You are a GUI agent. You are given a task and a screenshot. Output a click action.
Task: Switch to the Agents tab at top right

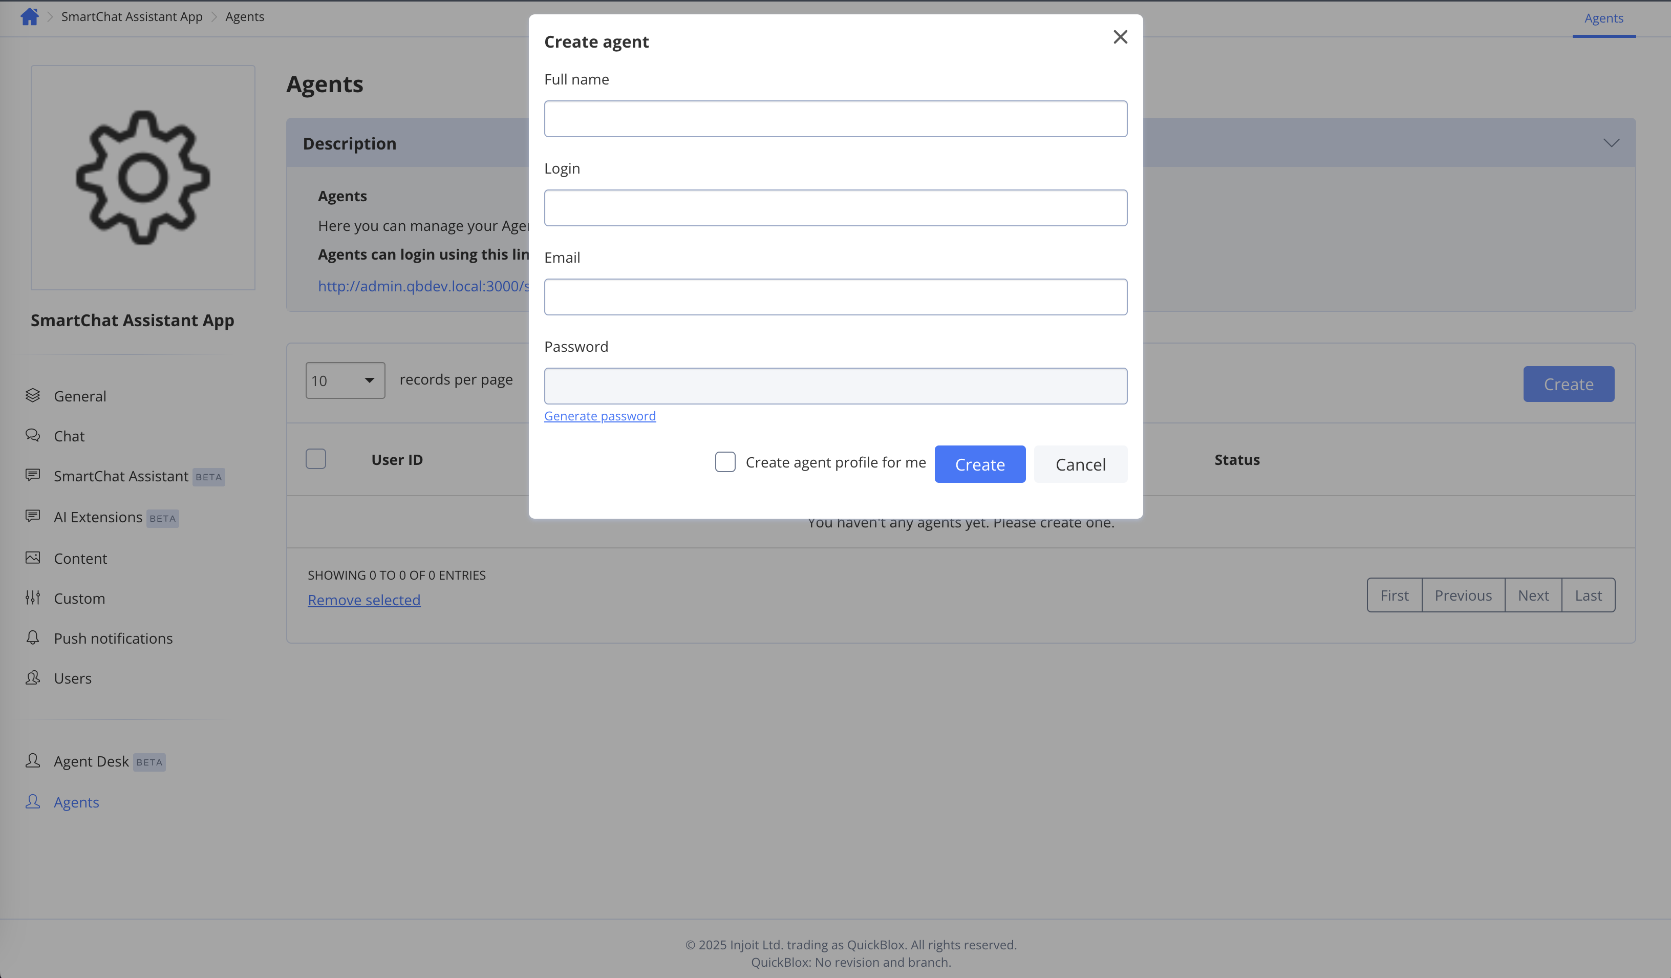[1603, 18]
